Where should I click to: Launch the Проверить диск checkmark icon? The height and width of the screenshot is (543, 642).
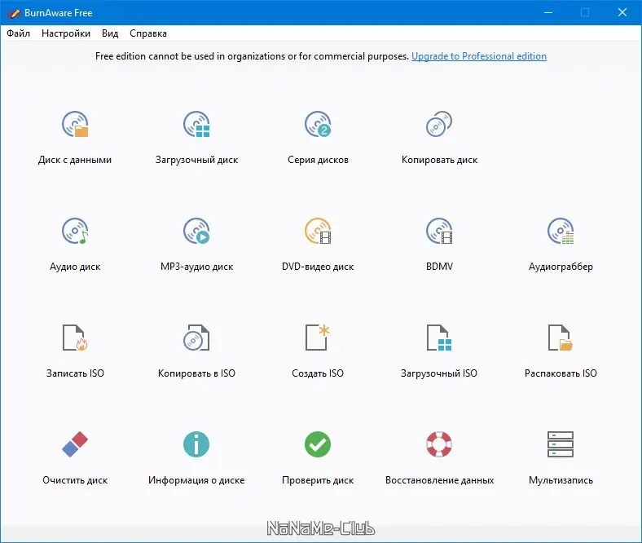click(x=318, y=444)
